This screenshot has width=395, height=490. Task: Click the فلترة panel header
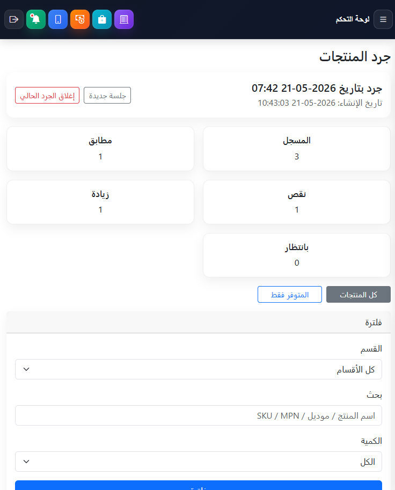pyautogui.click(x=199, y=322)
